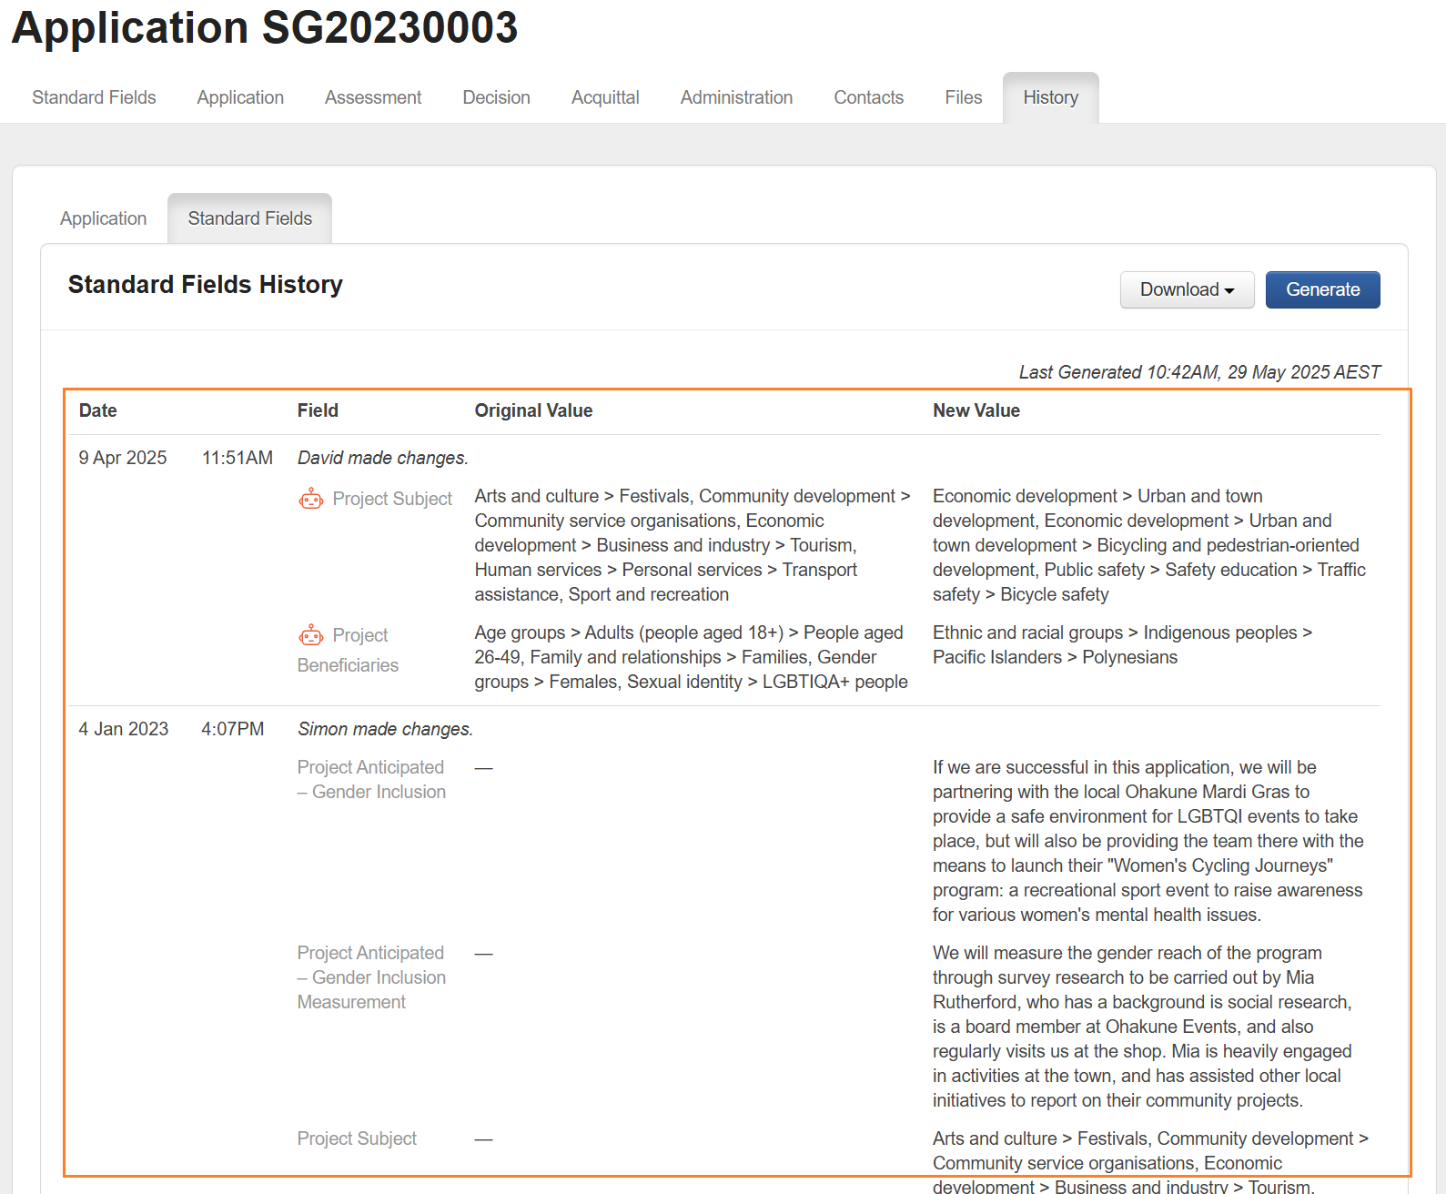Select the Decision tab
1446x1194 pixels.
(496, 97)
